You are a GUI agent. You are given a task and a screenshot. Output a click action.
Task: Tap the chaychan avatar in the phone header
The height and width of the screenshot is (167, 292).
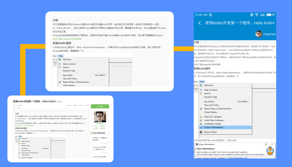(x=259, y=34)
